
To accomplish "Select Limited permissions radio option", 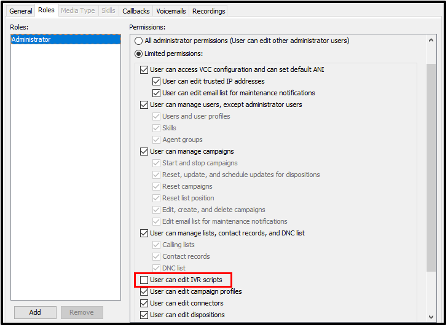I will click(x=139, y=54).
